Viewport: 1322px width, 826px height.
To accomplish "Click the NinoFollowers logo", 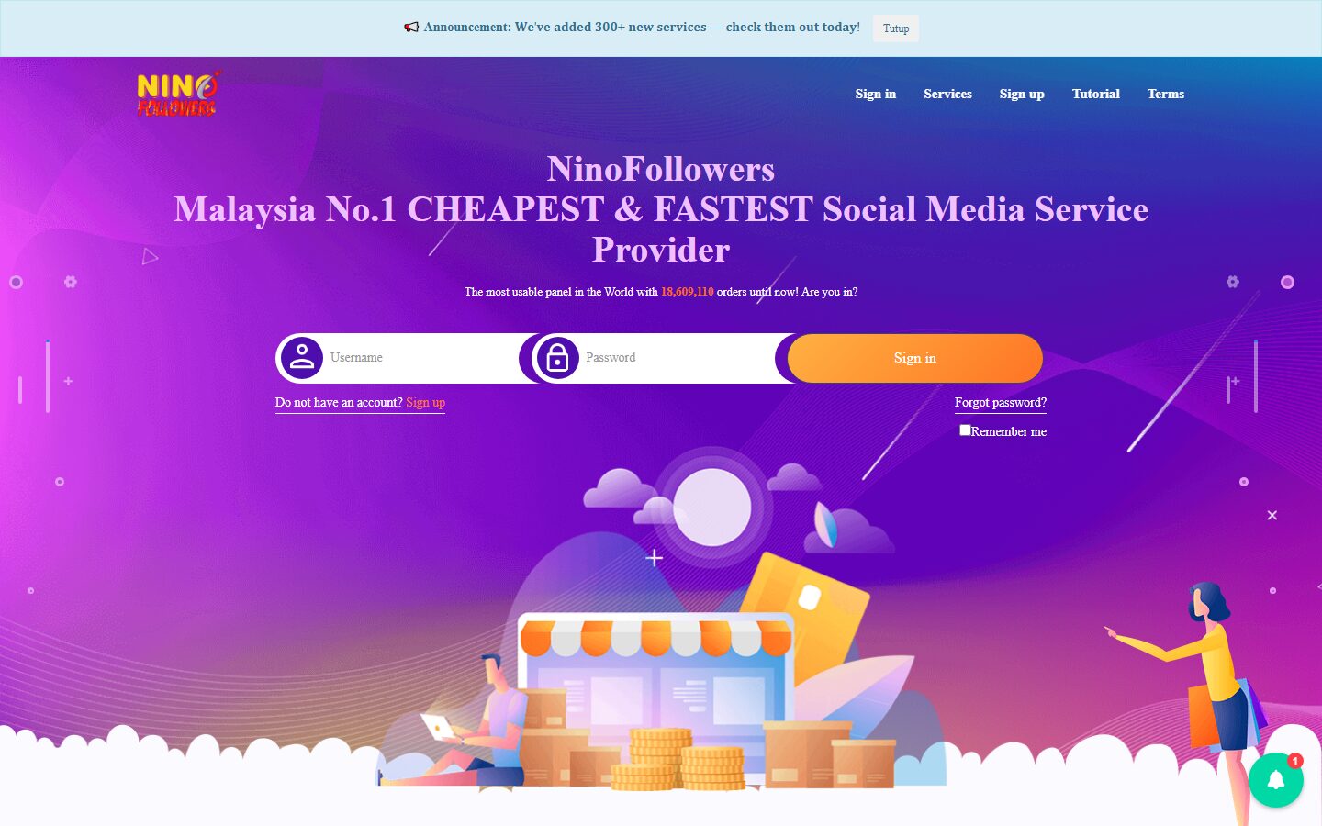I will tap(178, 94).
